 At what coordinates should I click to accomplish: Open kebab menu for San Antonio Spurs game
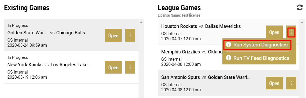[291, 83]
